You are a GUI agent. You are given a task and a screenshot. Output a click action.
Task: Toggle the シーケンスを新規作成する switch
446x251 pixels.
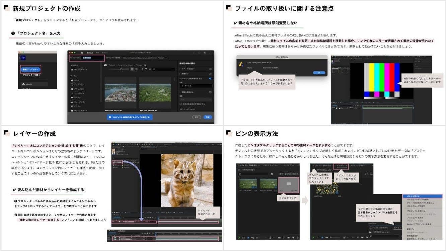coord(210,78)
